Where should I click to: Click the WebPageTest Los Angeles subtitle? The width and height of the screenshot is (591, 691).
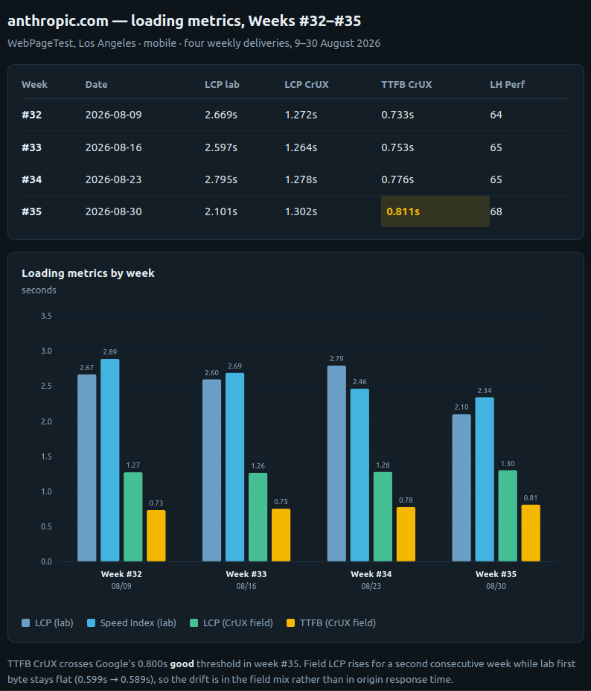pos(194,43)
